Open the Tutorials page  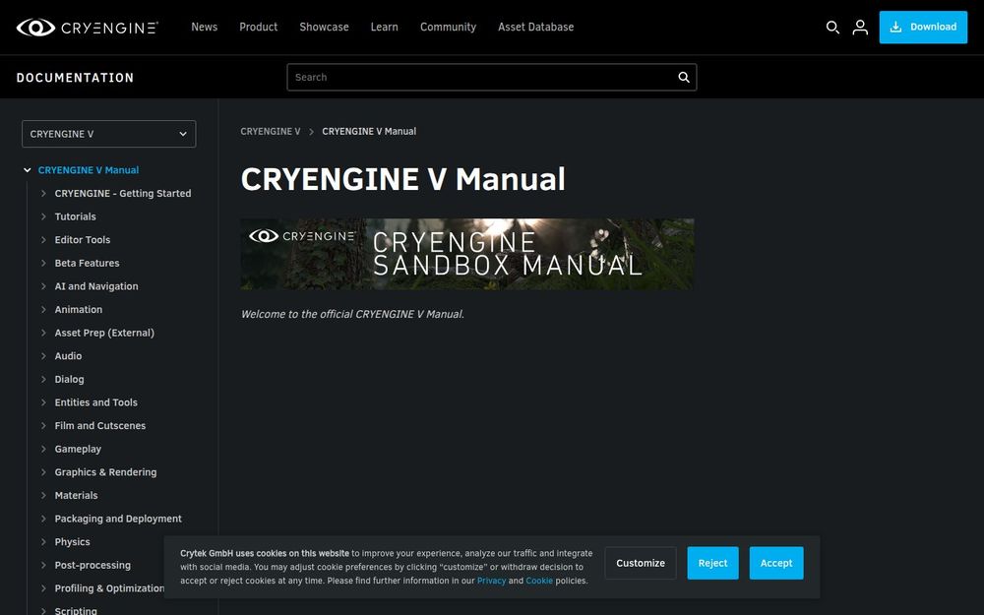[76, 216]
